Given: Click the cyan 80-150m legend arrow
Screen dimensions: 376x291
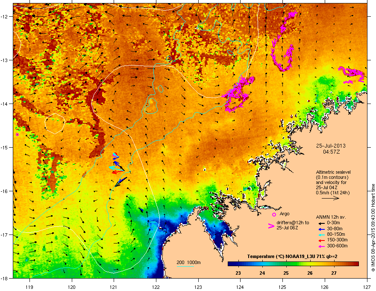Looking at the screenshot, I should point(321,235).
